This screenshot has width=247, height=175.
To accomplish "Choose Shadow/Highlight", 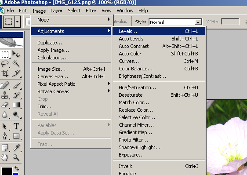I will point(159,147).
